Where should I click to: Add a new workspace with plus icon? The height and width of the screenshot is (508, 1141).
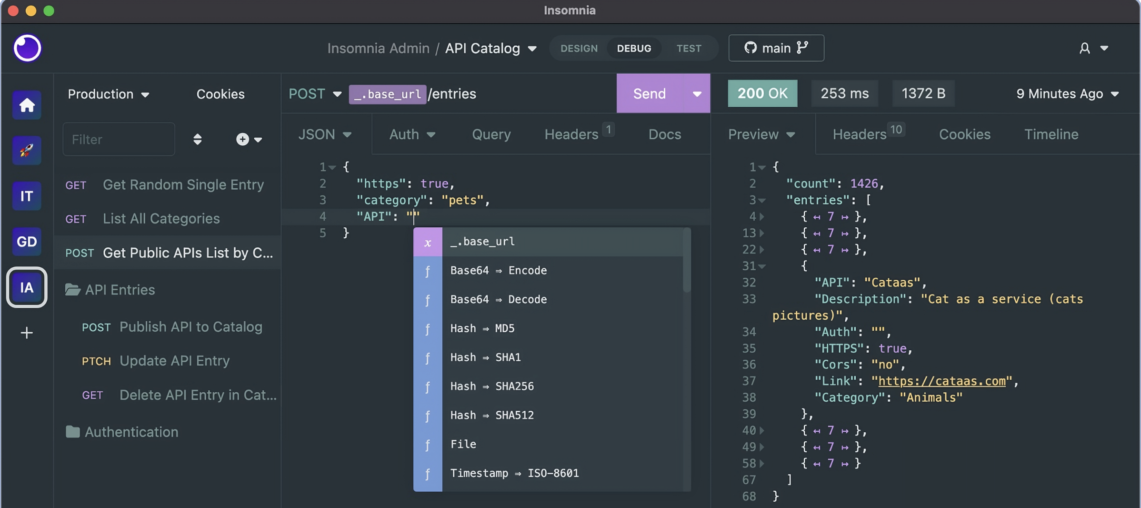click(27, 333)
